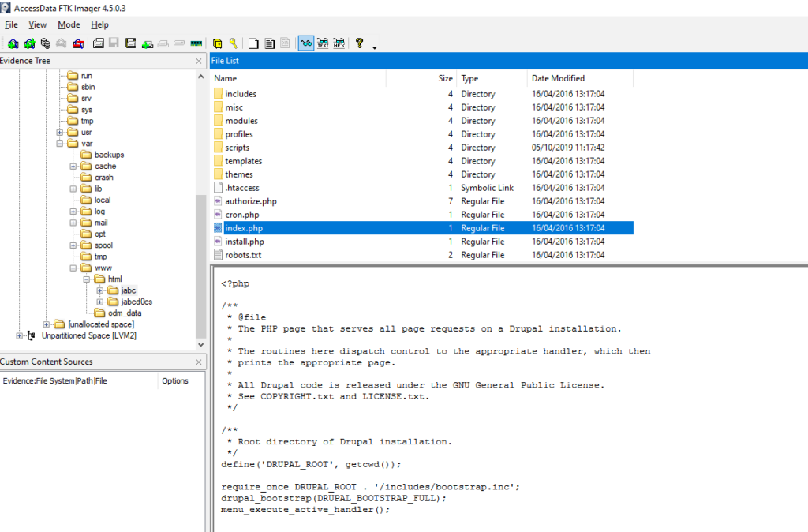Image resolution: width=808 pixels, height=532 pixels.
Task: Collapse the var folder node
Action: coord(61,143)
